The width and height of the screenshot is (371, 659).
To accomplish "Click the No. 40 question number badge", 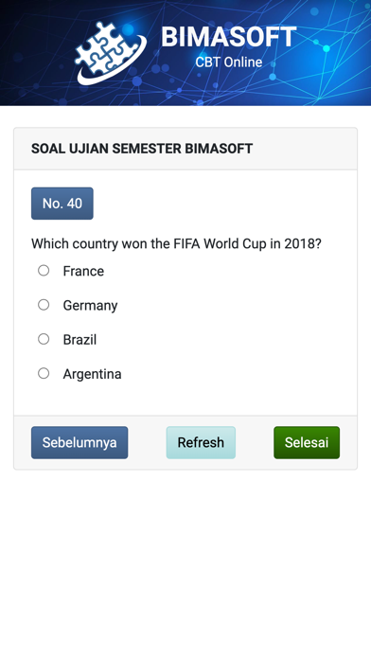I will (62, 204).
